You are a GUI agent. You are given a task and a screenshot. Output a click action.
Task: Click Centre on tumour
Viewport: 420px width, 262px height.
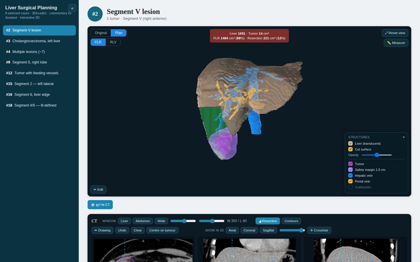[162, 230]
